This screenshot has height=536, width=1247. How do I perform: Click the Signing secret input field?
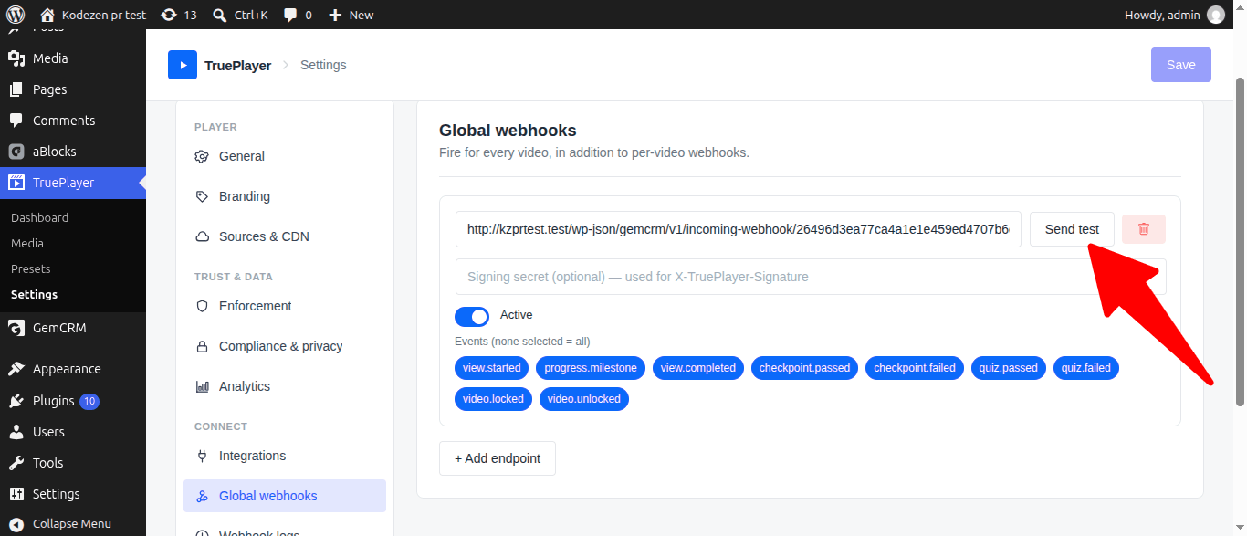click(x=811, y=277)
